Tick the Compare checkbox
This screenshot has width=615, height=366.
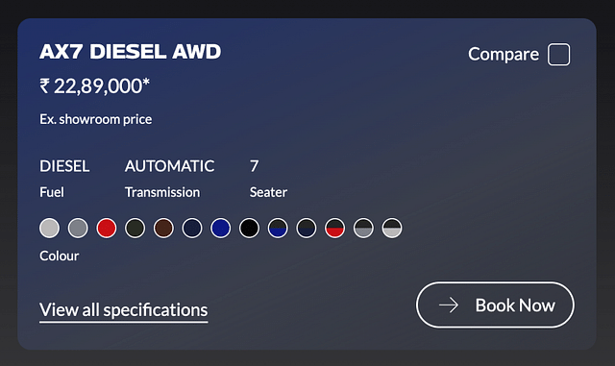click(x=559, y=54)
